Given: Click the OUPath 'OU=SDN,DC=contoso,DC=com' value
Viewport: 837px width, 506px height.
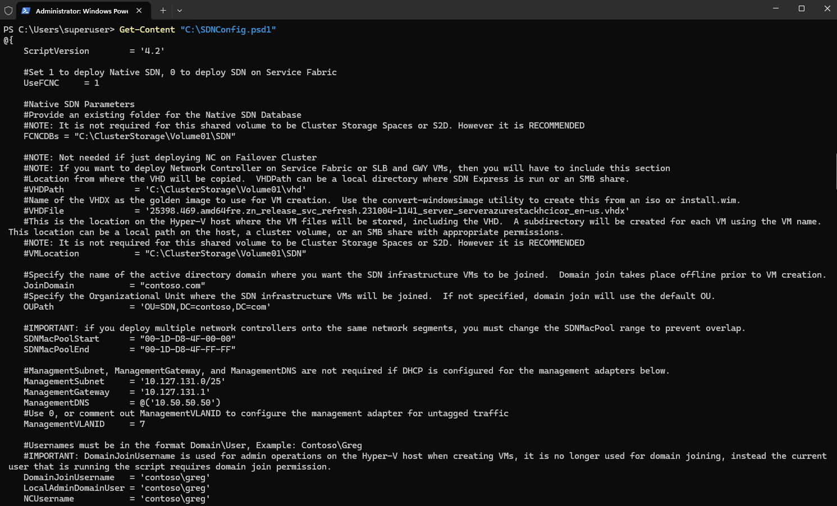Looking at the screenshot, I should 205,307.
